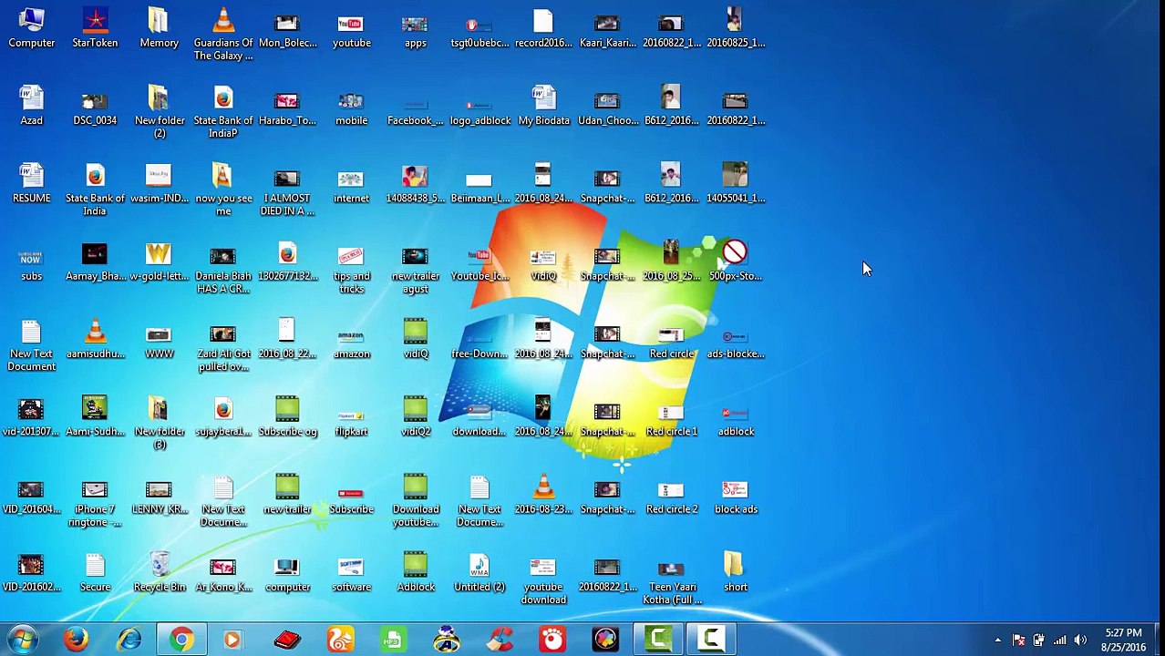Screen dimensions: 1165x656
Task: Expand the hidden system tray icons
Action: 997,641
